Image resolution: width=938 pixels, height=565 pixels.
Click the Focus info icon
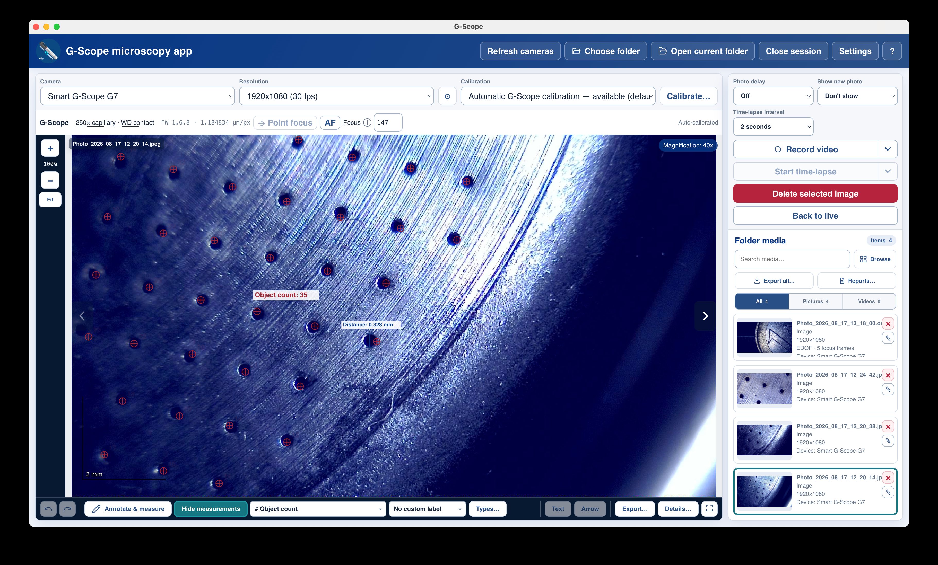(367, 122)
